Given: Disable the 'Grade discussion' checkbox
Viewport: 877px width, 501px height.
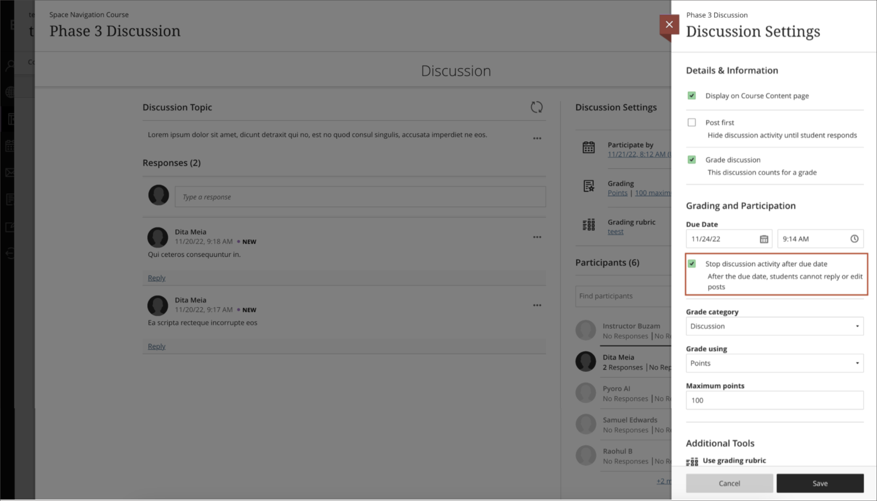Looking at the screenshot, I should (x=691, y=159).
